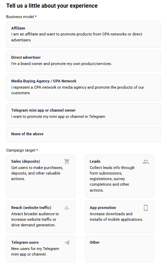Image resolution: width=167 pixels, height=266 pixels.
Task: Select Telegram users campaign target
Action: [41, 249]
